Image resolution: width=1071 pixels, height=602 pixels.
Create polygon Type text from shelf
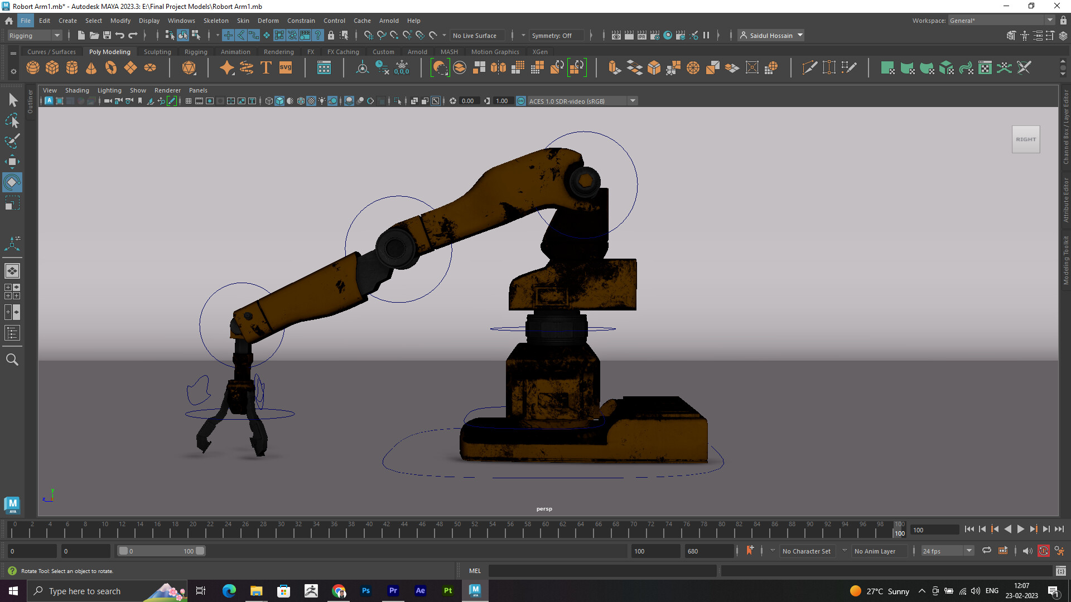[266, 68]
